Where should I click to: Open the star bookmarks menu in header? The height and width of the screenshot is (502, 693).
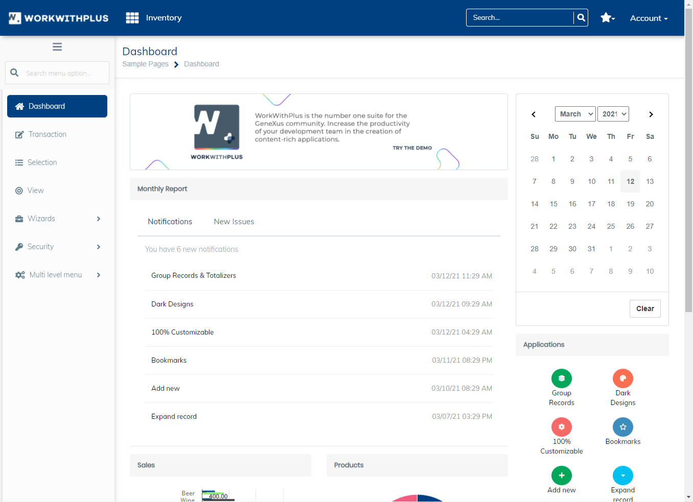click(607, 18)
